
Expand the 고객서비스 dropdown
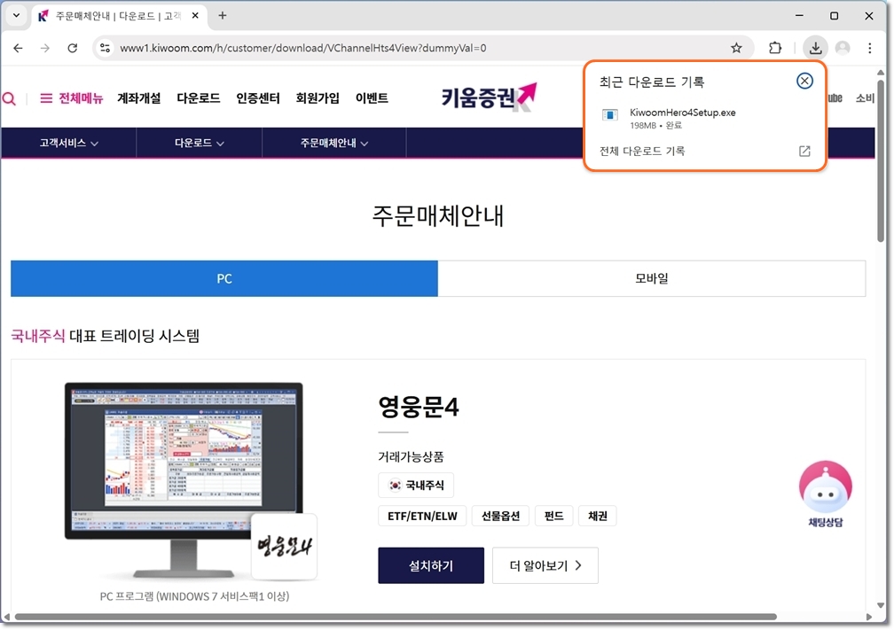pyautogui.click(x=68, y=143)
